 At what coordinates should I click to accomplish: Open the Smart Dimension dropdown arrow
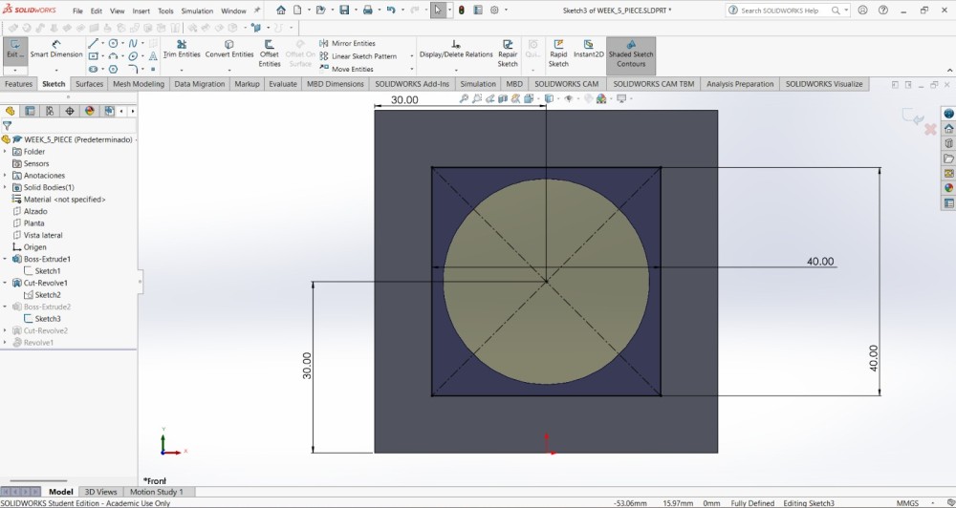[56, 70]
